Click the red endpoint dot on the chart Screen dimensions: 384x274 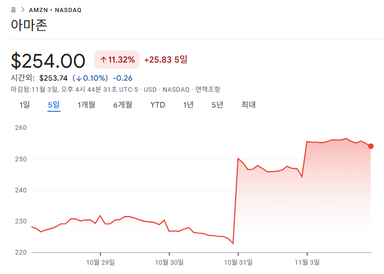coord(371,146)
